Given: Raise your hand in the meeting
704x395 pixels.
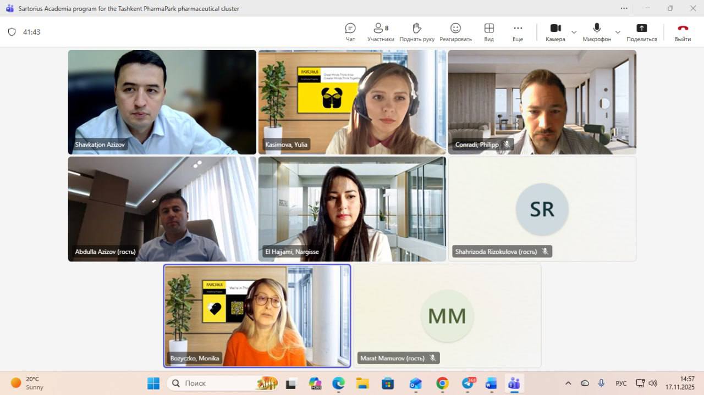Looking at the screenshot, I should point(417,32).
